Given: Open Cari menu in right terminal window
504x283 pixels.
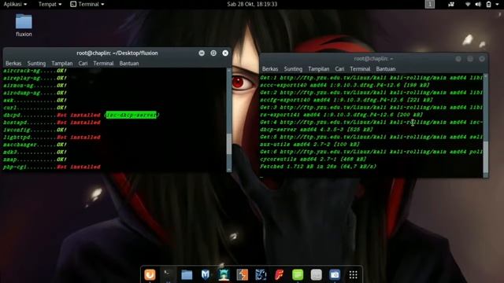Looking at the screenshot, I should tap(339, 68).
